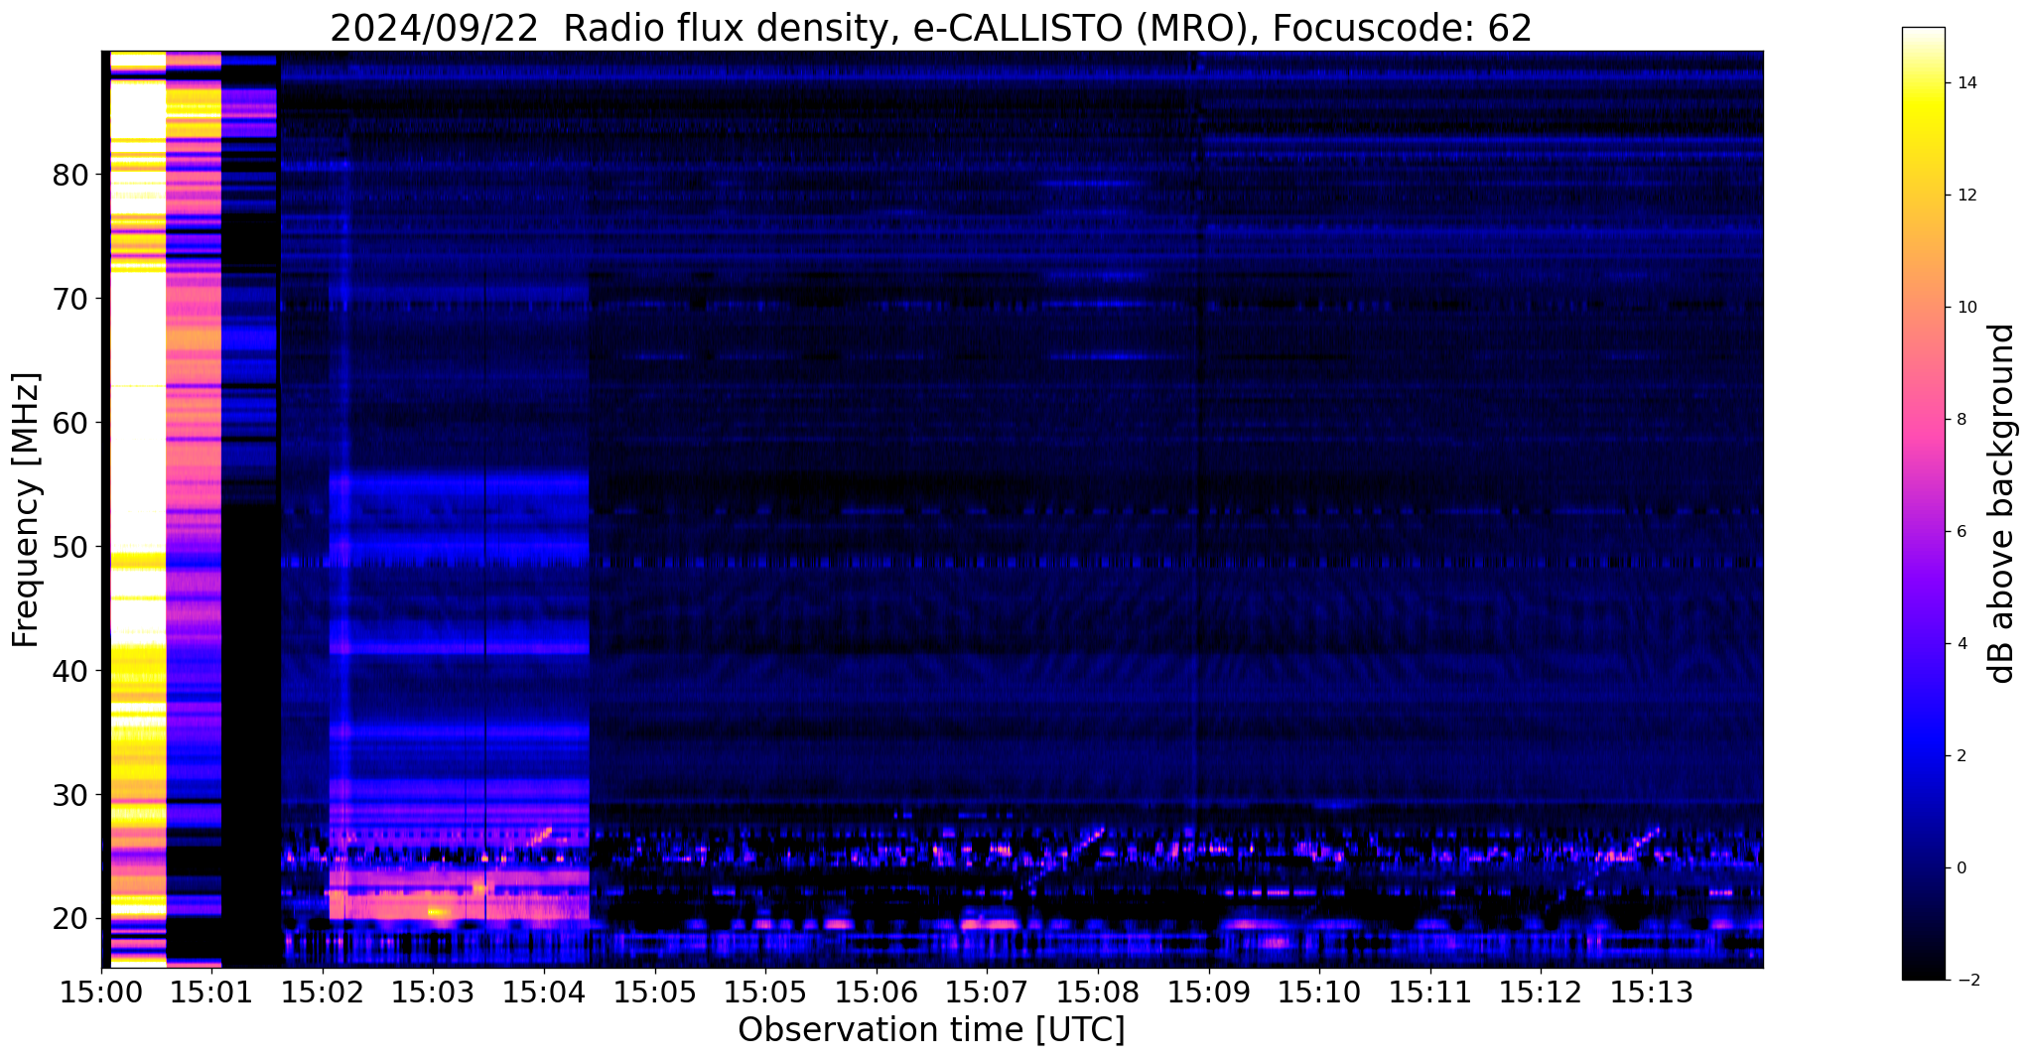Screen dimensions: 2032x1059
Task: Click the 30 MHz frequency tick label
Action: pos(70,795)
